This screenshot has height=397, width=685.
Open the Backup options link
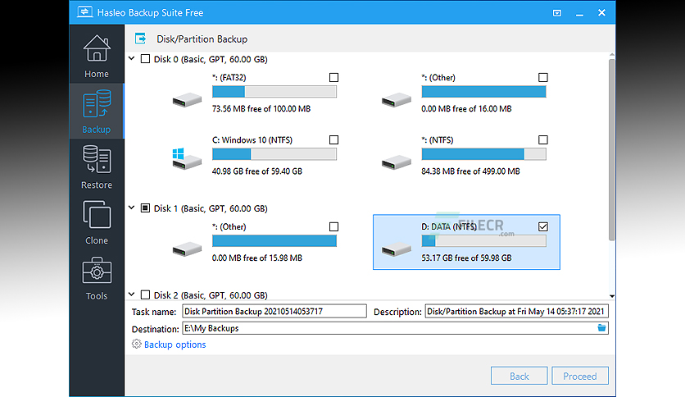(x=175, y=345)
